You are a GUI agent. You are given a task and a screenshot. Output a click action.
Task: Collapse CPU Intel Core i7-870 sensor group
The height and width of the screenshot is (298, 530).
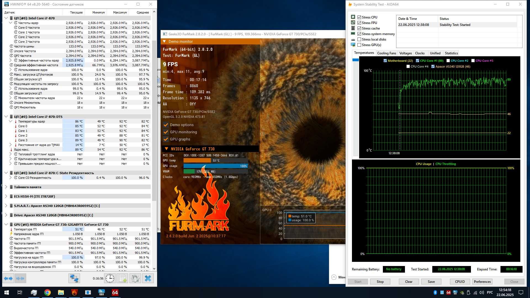[x=6, y=18]
